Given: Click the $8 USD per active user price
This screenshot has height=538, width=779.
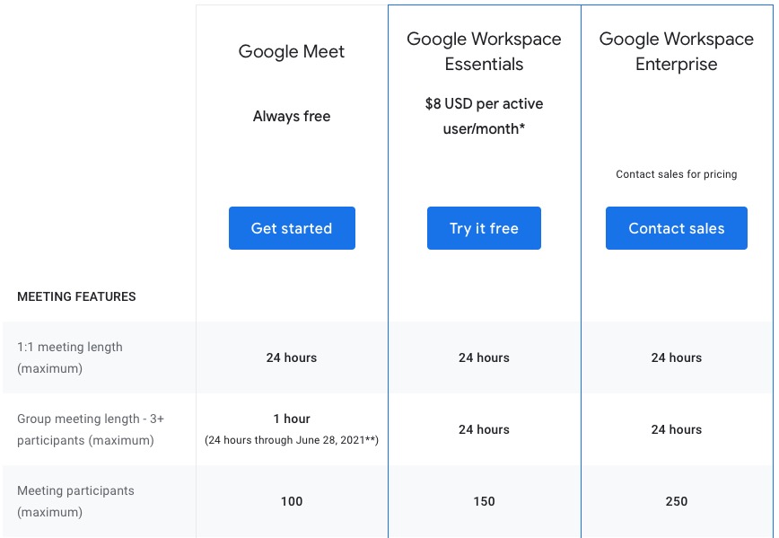Looking at the screenshot, I should [484, 117].
